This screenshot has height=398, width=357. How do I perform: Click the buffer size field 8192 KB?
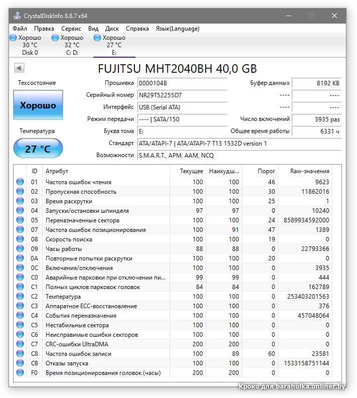[x=317, y=83]
